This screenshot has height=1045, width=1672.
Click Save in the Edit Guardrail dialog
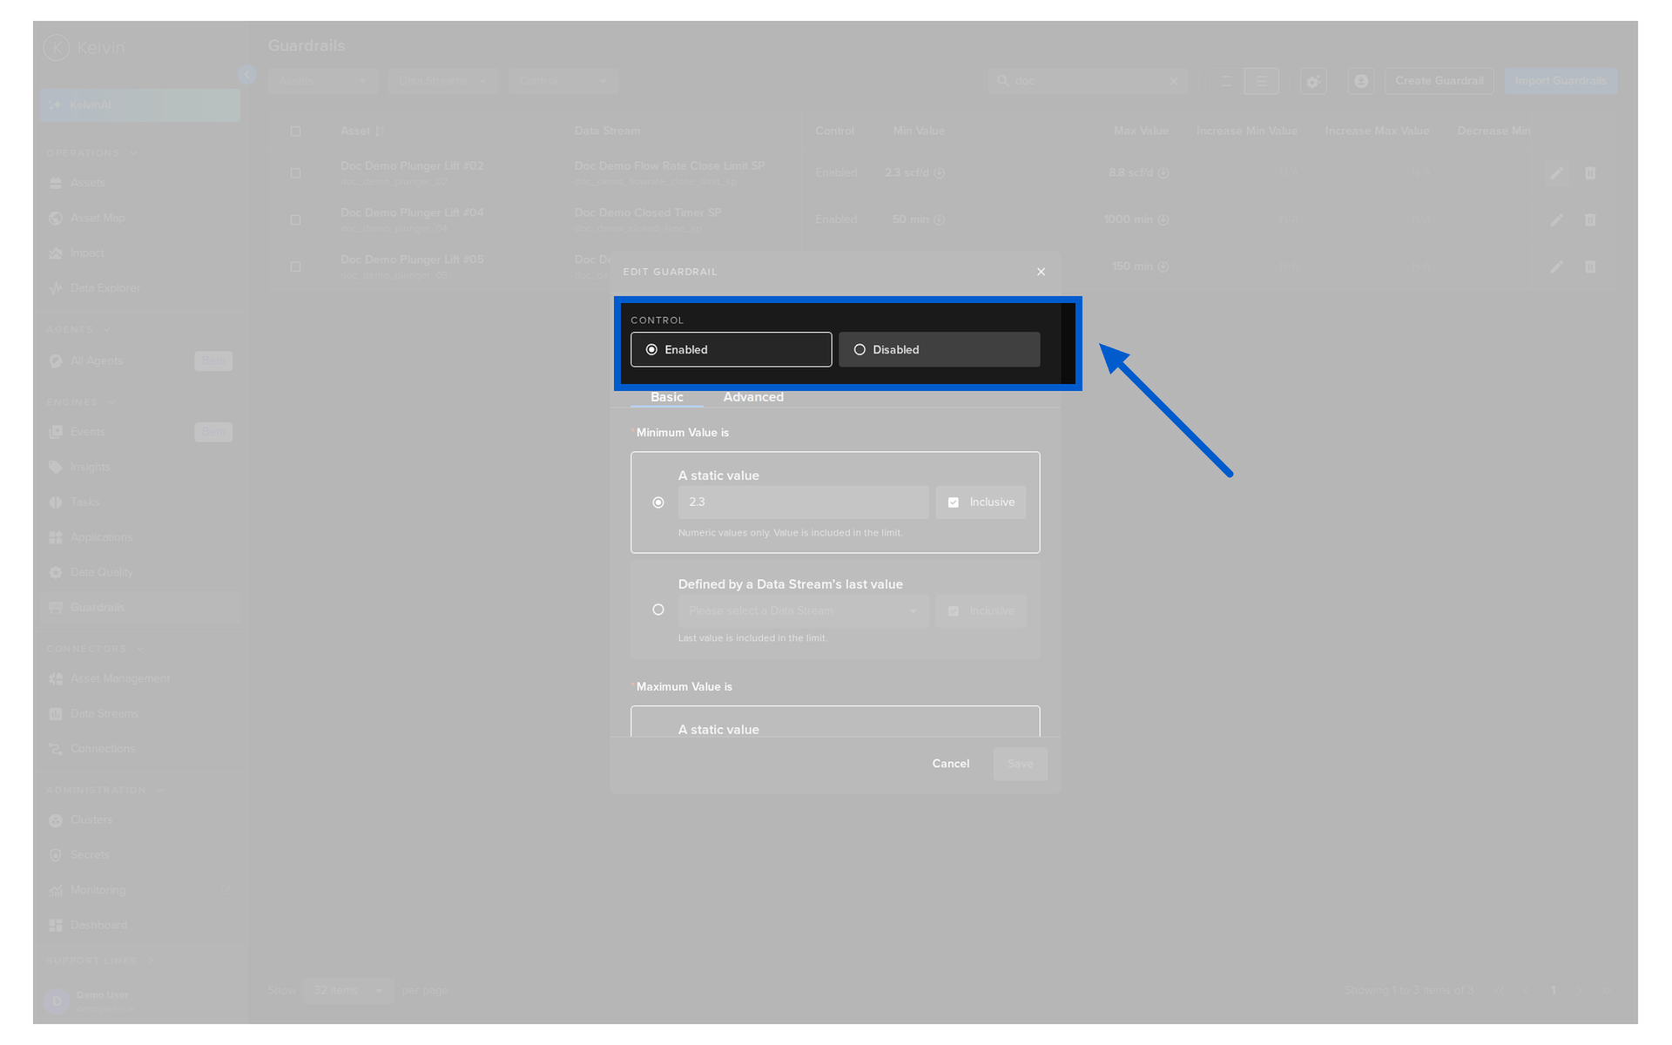coord(1020,764)
